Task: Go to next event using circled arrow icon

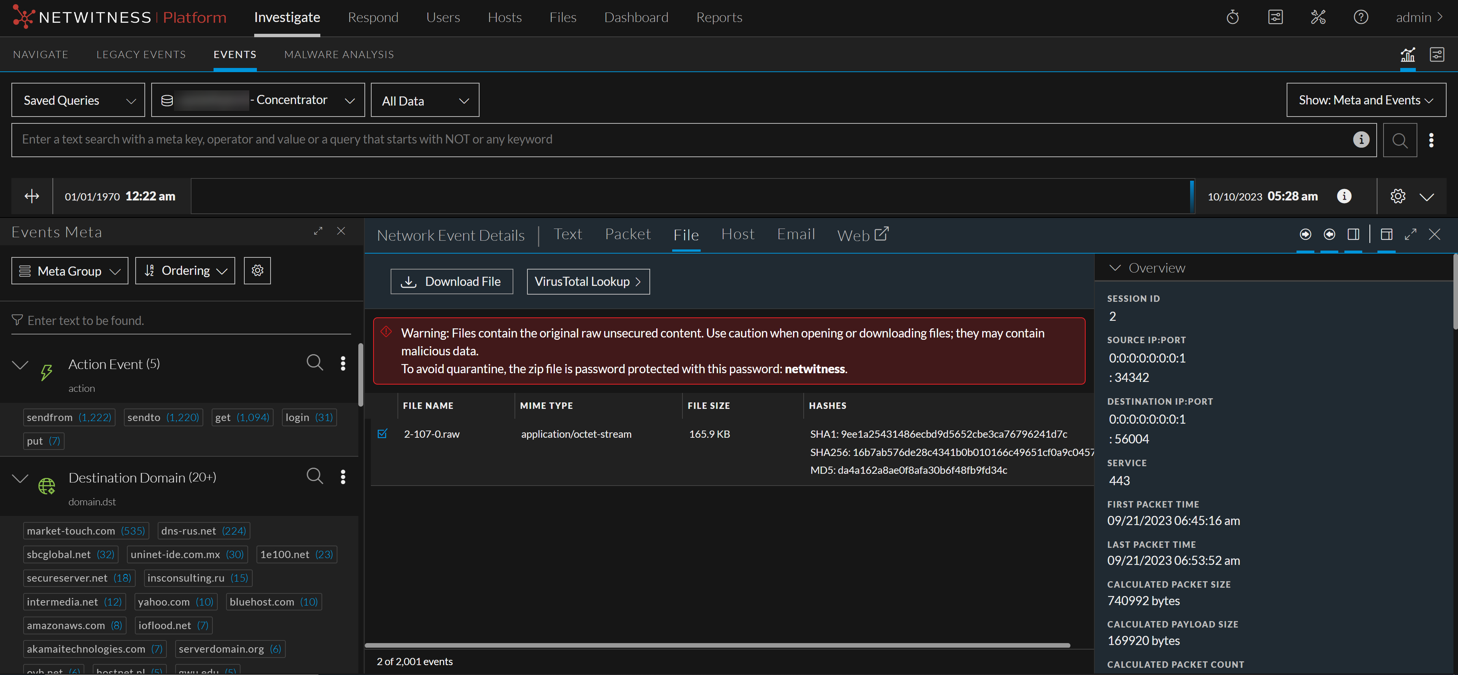Action: click(x=1305, y=233)
